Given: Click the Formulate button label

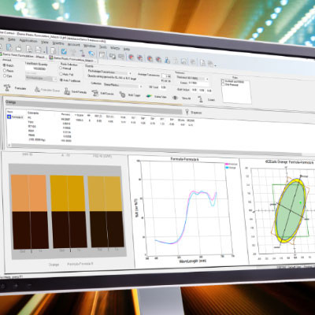Looking at the screenshot, I should coord(20,88).
